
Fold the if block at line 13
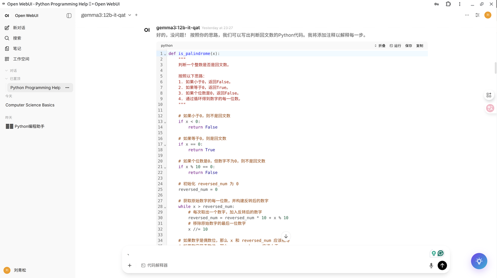(x=165, y=122)
